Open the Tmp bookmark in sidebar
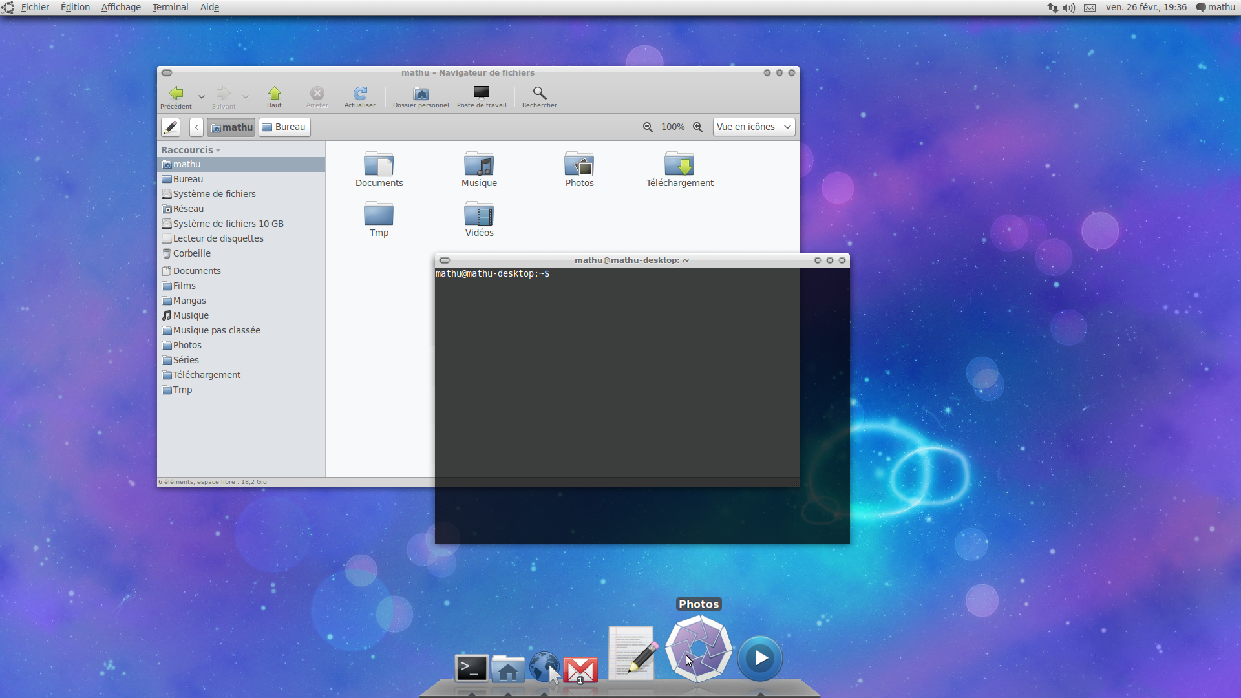Screen dimensions: 1241x698 (241, 390)
